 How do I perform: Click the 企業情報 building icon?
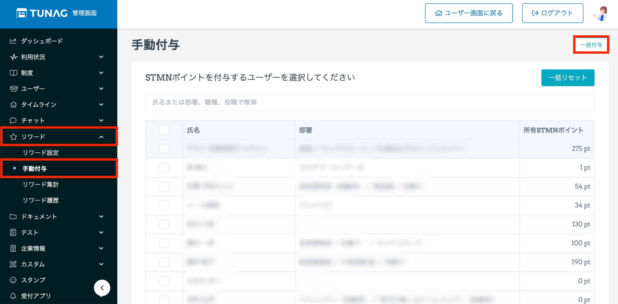tap(13, 248)
